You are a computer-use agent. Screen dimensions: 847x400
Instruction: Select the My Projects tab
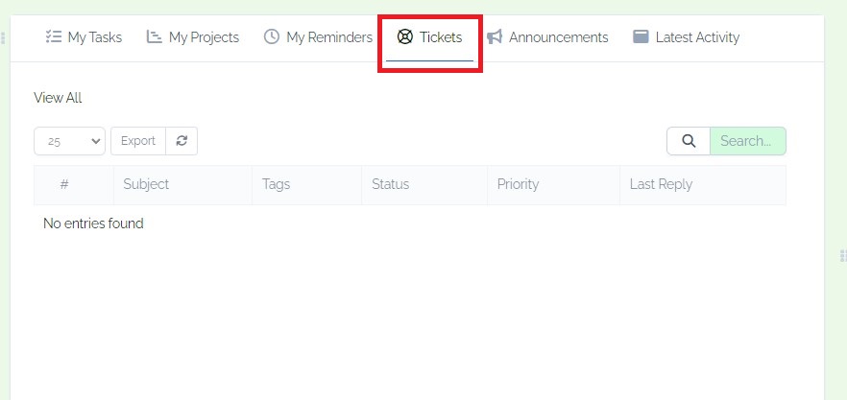click(x=193, y=37)
